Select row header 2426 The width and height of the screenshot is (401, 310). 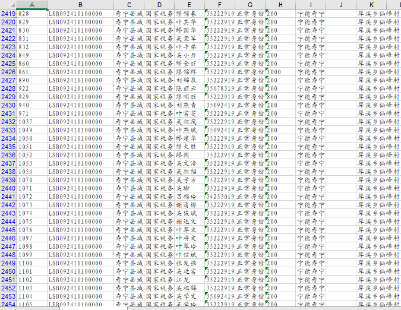point(8,72)
